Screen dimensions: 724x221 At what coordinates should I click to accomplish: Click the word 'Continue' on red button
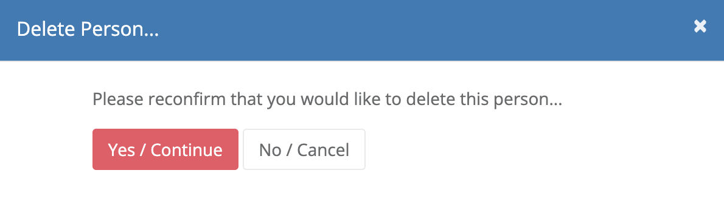point(187,149)
